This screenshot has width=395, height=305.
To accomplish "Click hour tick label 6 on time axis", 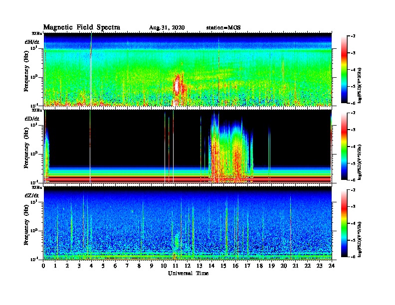I will [115, 266].
